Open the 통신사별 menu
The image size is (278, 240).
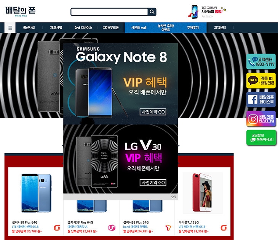[29, 28]
